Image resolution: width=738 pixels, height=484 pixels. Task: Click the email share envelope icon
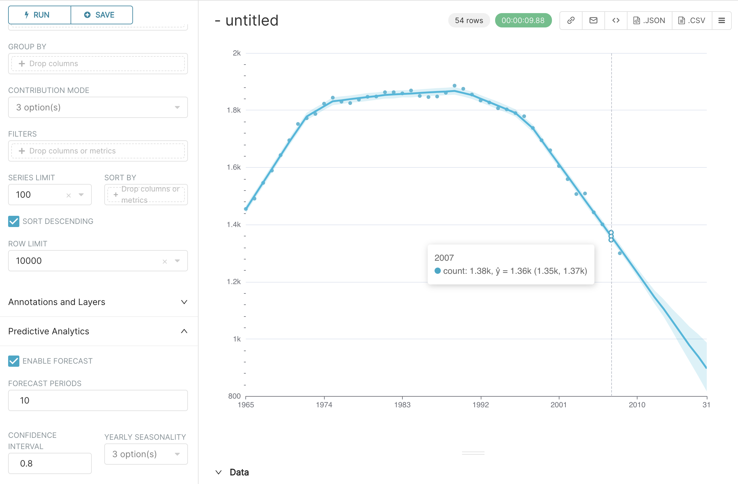click(x=593, y=21)
